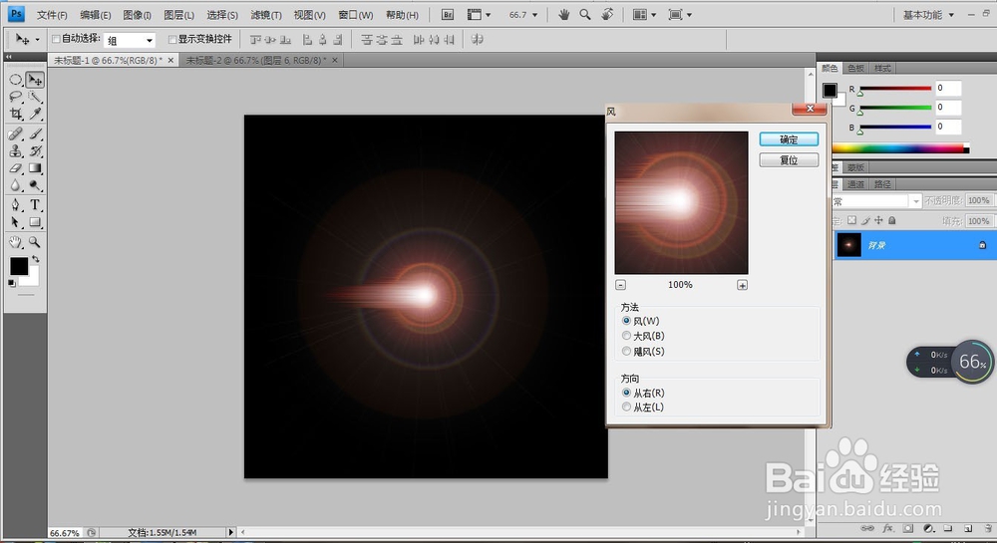Select 大风(B) method radio button
Viewport: 997px width, 543px height.
pos(626,336)
